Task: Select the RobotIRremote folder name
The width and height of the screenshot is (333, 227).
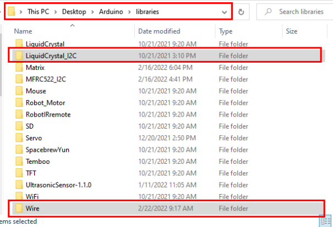Action: pyautogui.click(x=48, y=114)
